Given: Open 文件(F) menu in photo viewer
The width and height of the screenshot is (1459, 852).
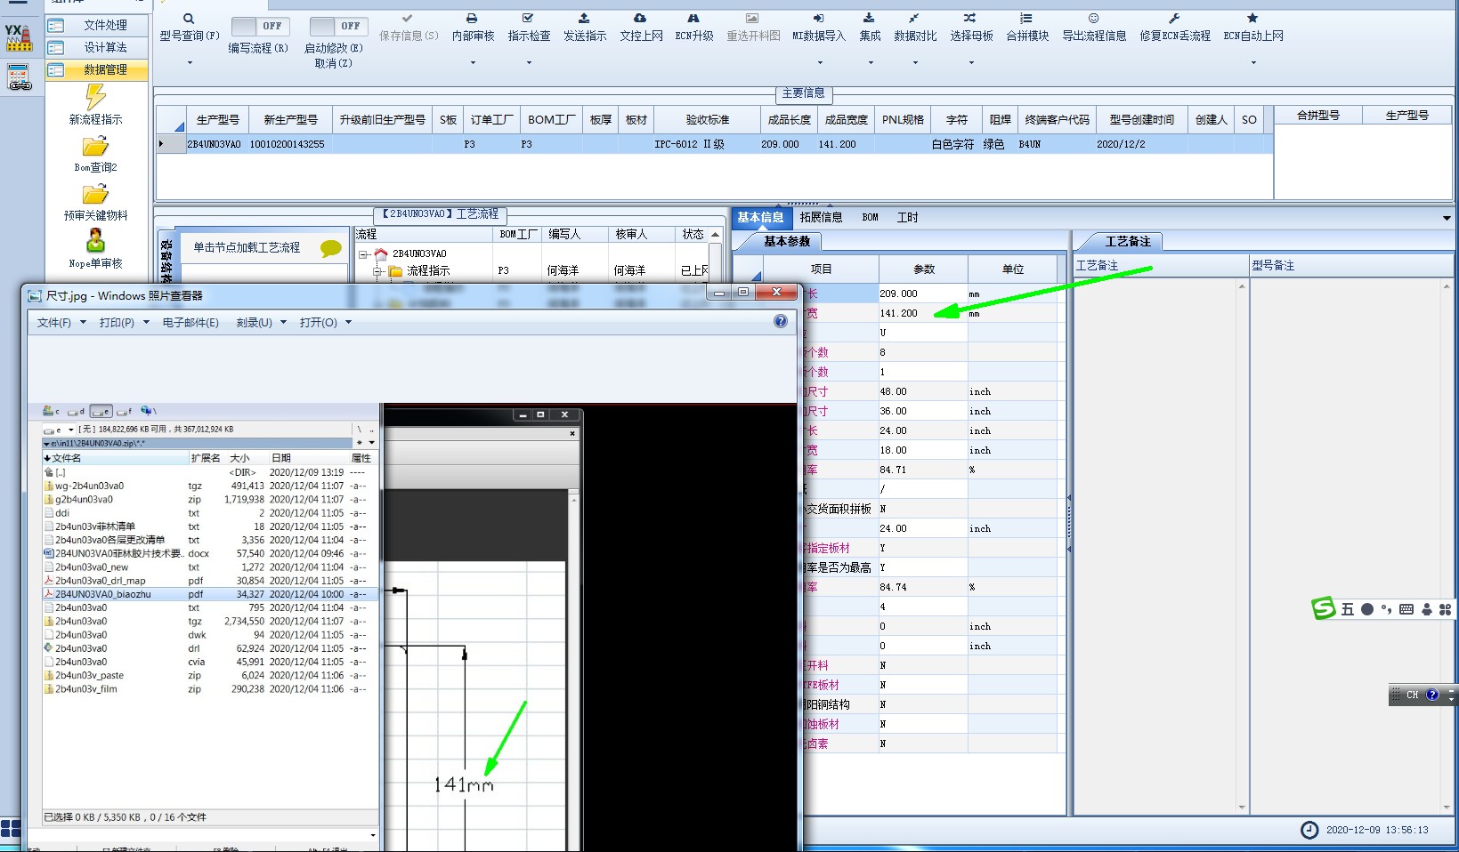Looking at the screenshot, I should tap(61, 323).
